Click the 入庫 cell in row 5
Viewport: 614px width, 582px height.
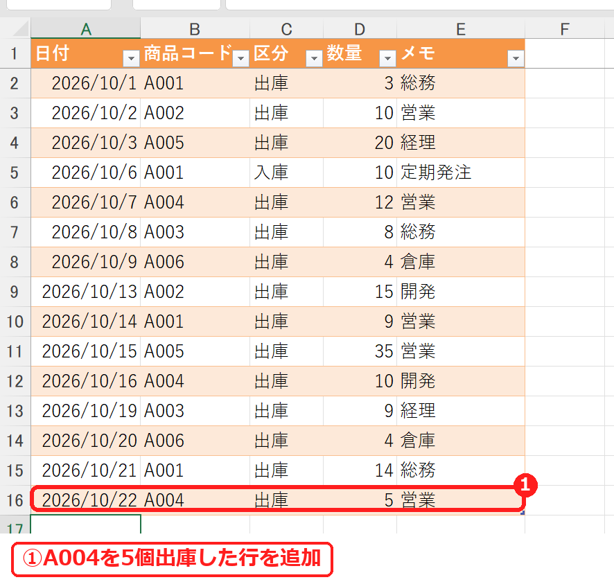coord(286,173)
